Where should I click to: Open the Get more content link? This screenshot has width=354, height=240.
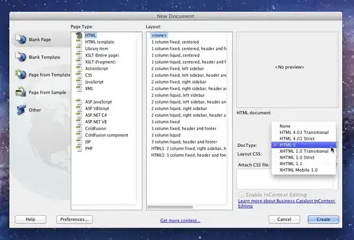[x=180, y=220]
